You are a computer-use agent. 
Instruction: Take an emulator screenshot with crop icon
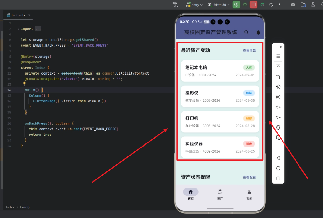coord(278,77)
